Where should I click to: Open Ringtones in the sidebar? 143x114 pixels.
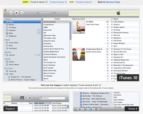point(13,36)
